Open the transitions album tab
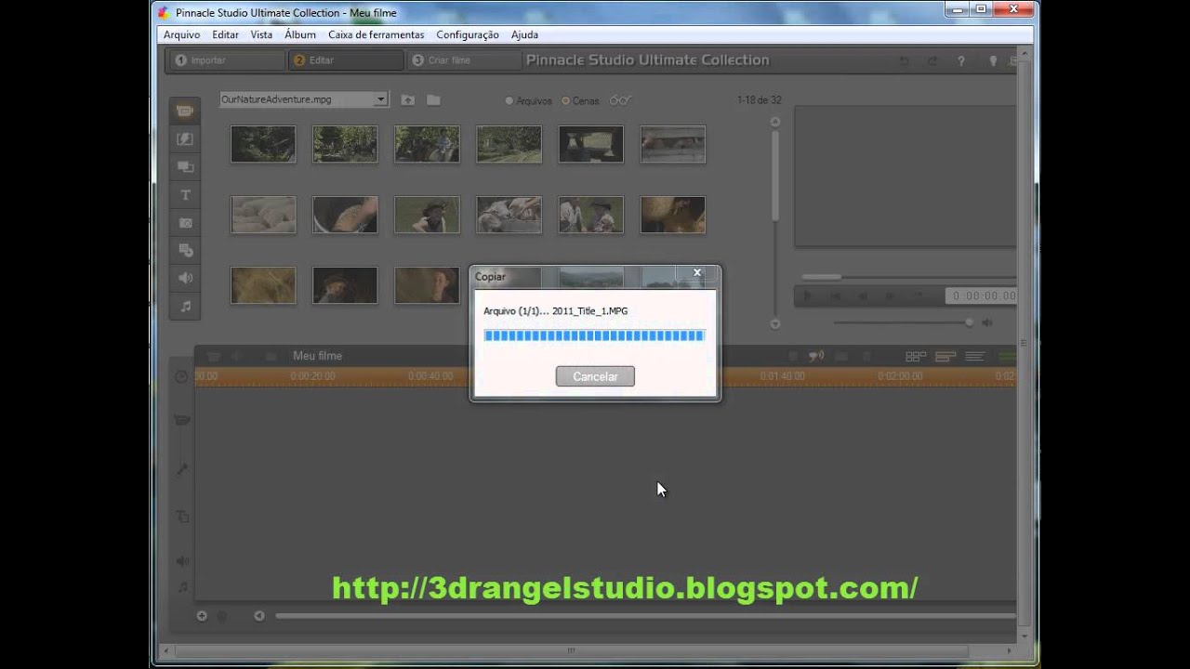The height and width of the screenshot is (669, 1190). point(185,139)
